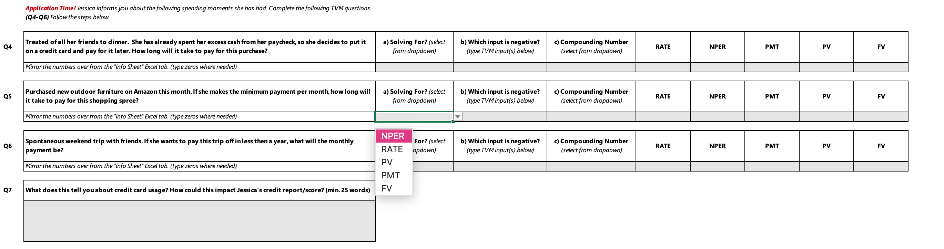Select NPER from the open dropdown list
The width and height of the screenshot is (944, 249).
point(393,136)
